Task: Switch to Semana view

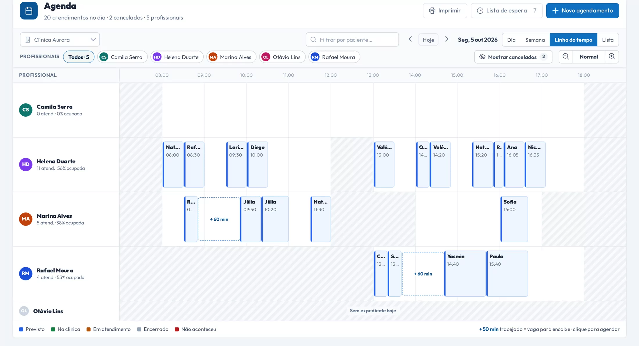Action: coord(535,40)
